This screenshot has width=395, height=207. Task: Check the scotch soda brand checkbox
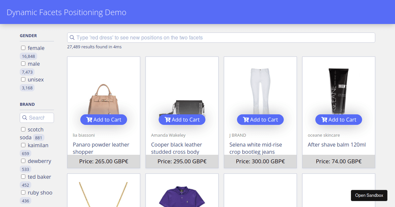(23, 129)
